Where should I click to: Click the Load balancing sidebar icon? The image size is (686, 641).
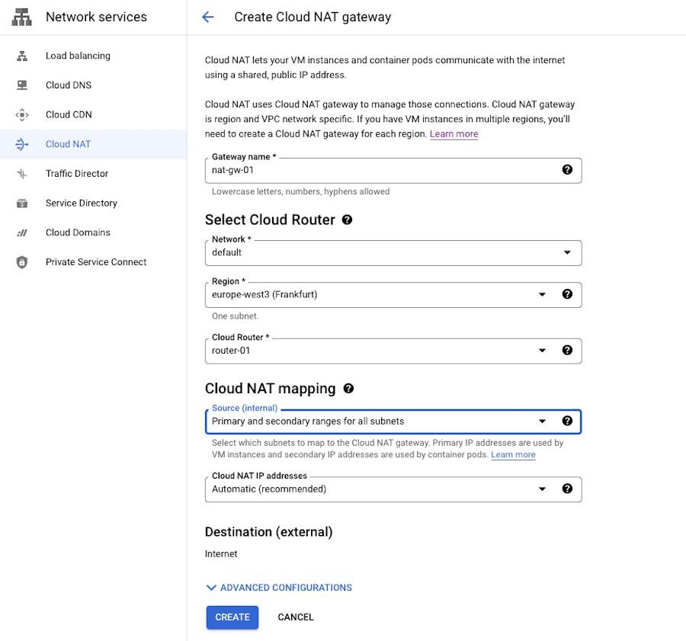click(22, 56)
